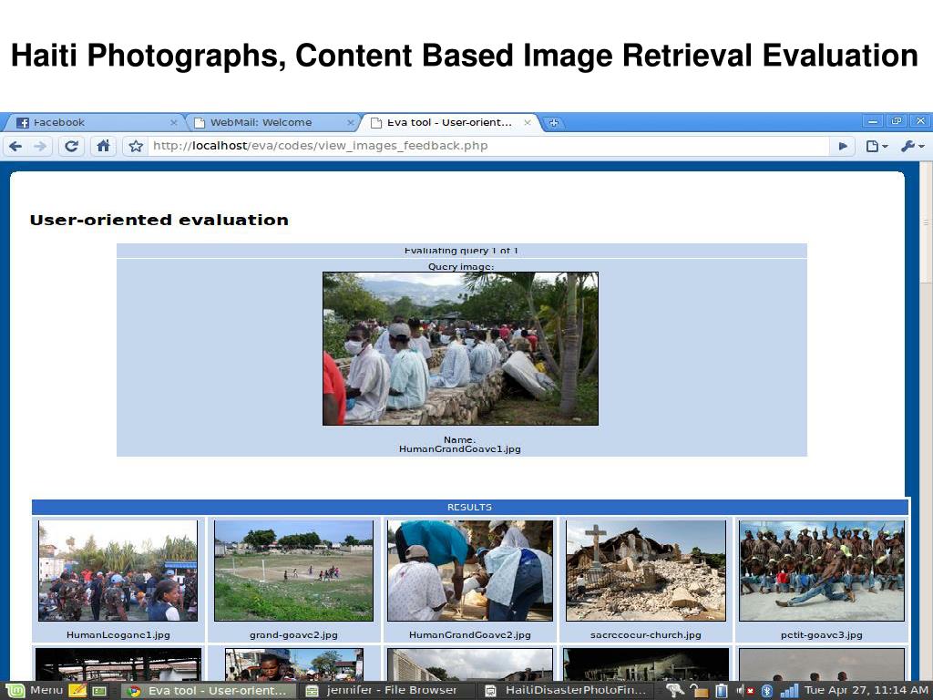Switch to the Facebook tab
The width and height of the screenshot is (933, 700).
click(x=95, y=123)
